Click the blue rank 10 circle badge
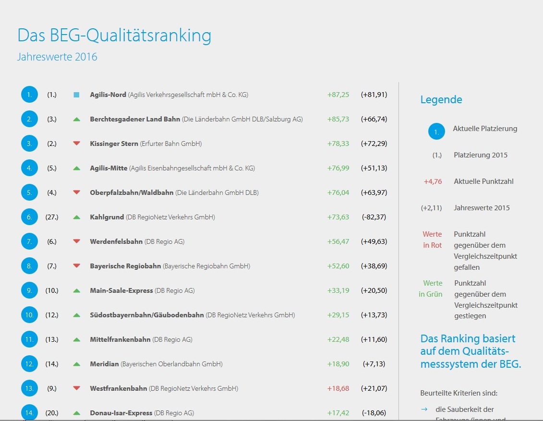Screen dimensions: 543x421 pos(29,315)
